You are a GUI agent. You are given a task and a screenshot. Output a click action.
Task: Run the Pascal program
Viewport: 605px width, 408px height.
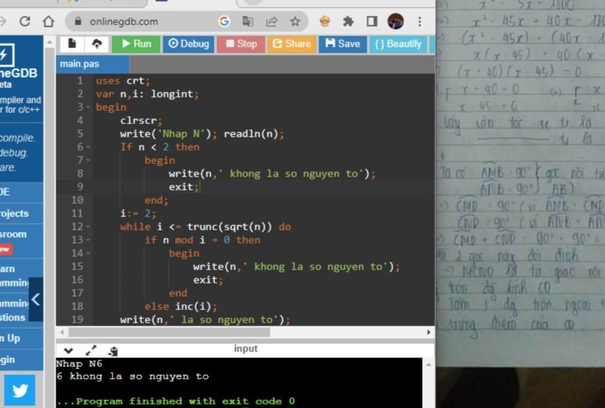click(x=136, y=44)
